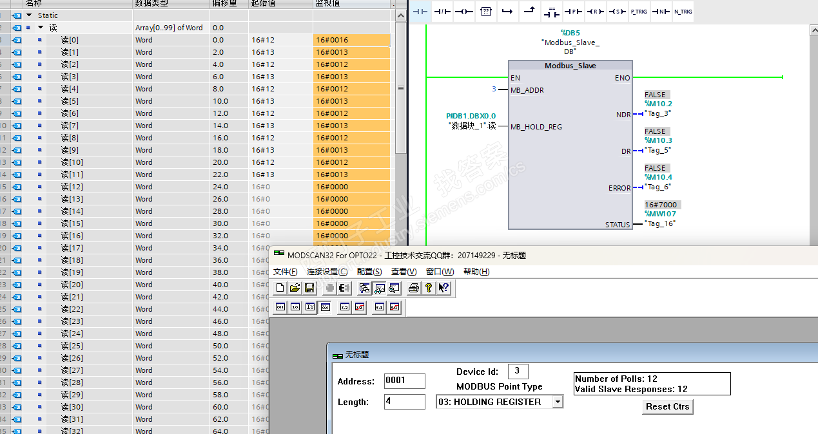
Task: Set 32-bit floating point format icon
Action: [x=345, y=308]
